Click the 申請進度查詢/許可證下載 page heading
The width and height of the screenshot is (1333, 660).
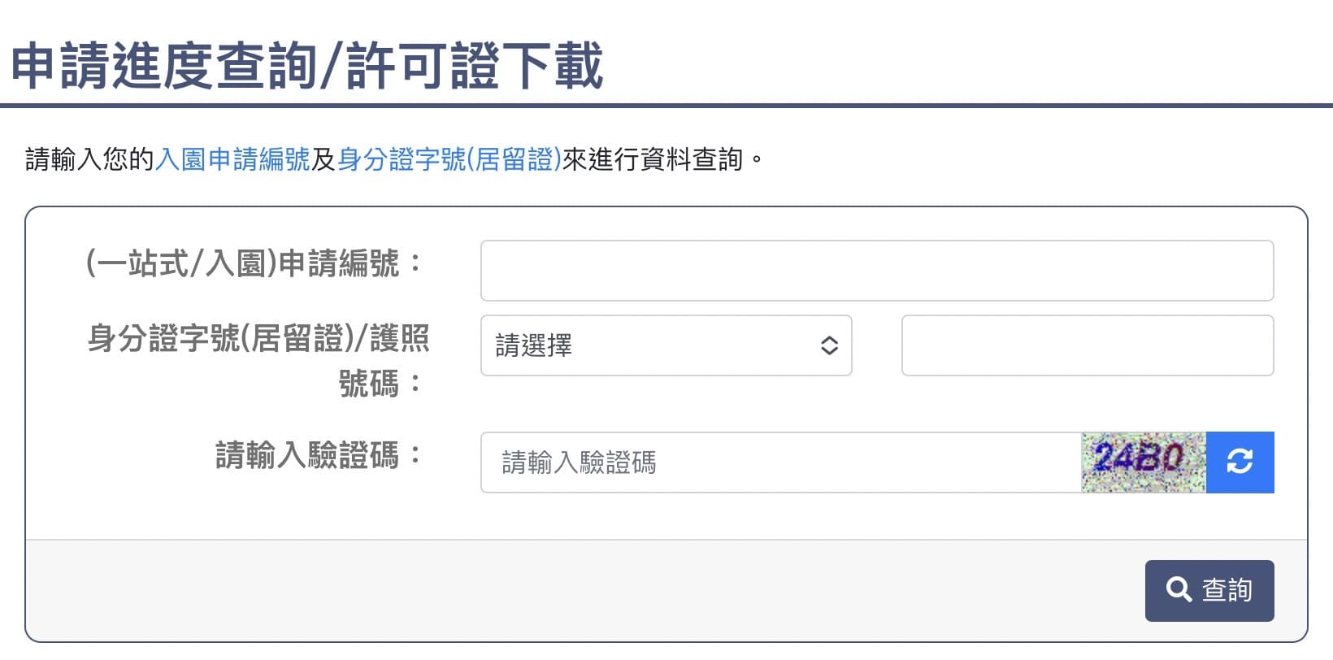[x=307, y=67]
